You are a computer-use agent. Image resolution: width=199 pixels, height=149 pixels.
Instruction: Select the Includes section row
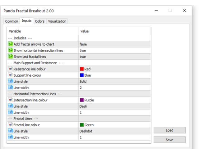(79, 38)
